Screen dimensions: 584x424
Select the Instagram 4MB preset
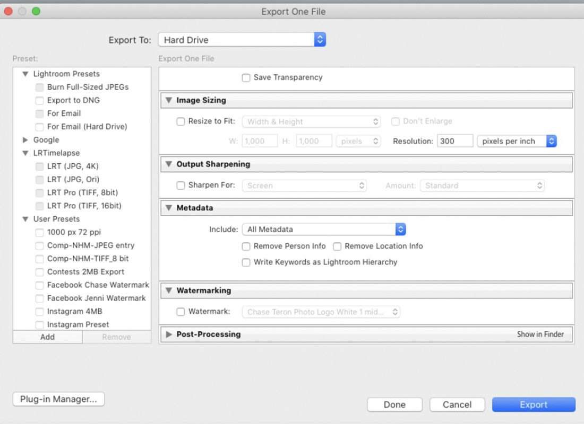pyautogui.click(x=74, y=312)
